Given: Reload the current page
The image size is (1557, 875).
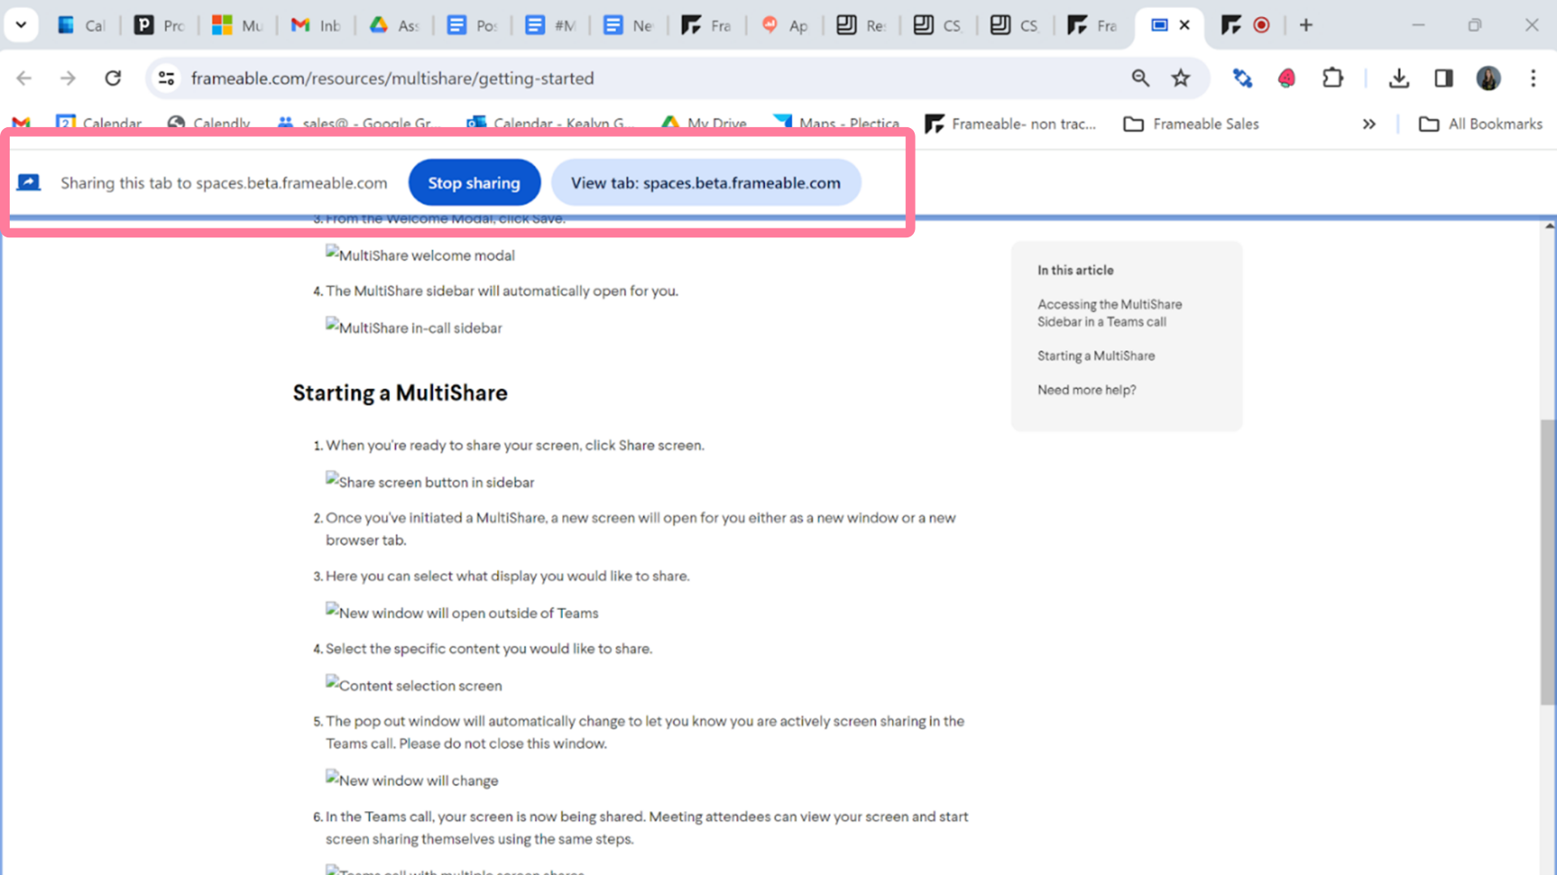Looking at the screenshot, I should (x=113, y=78).
